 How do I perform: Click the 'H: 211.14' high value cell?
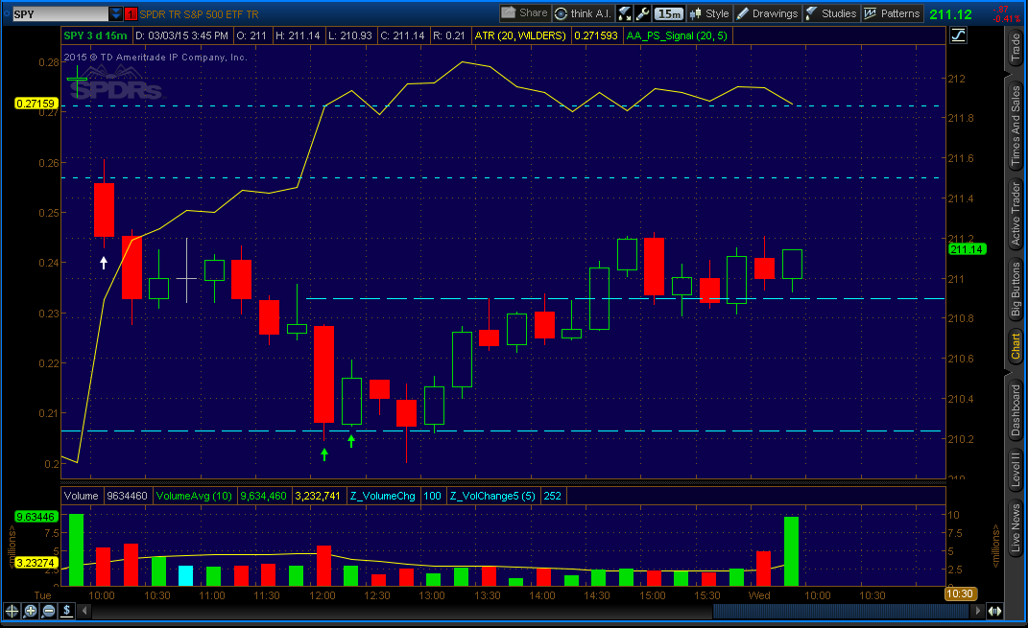(298, 35)
